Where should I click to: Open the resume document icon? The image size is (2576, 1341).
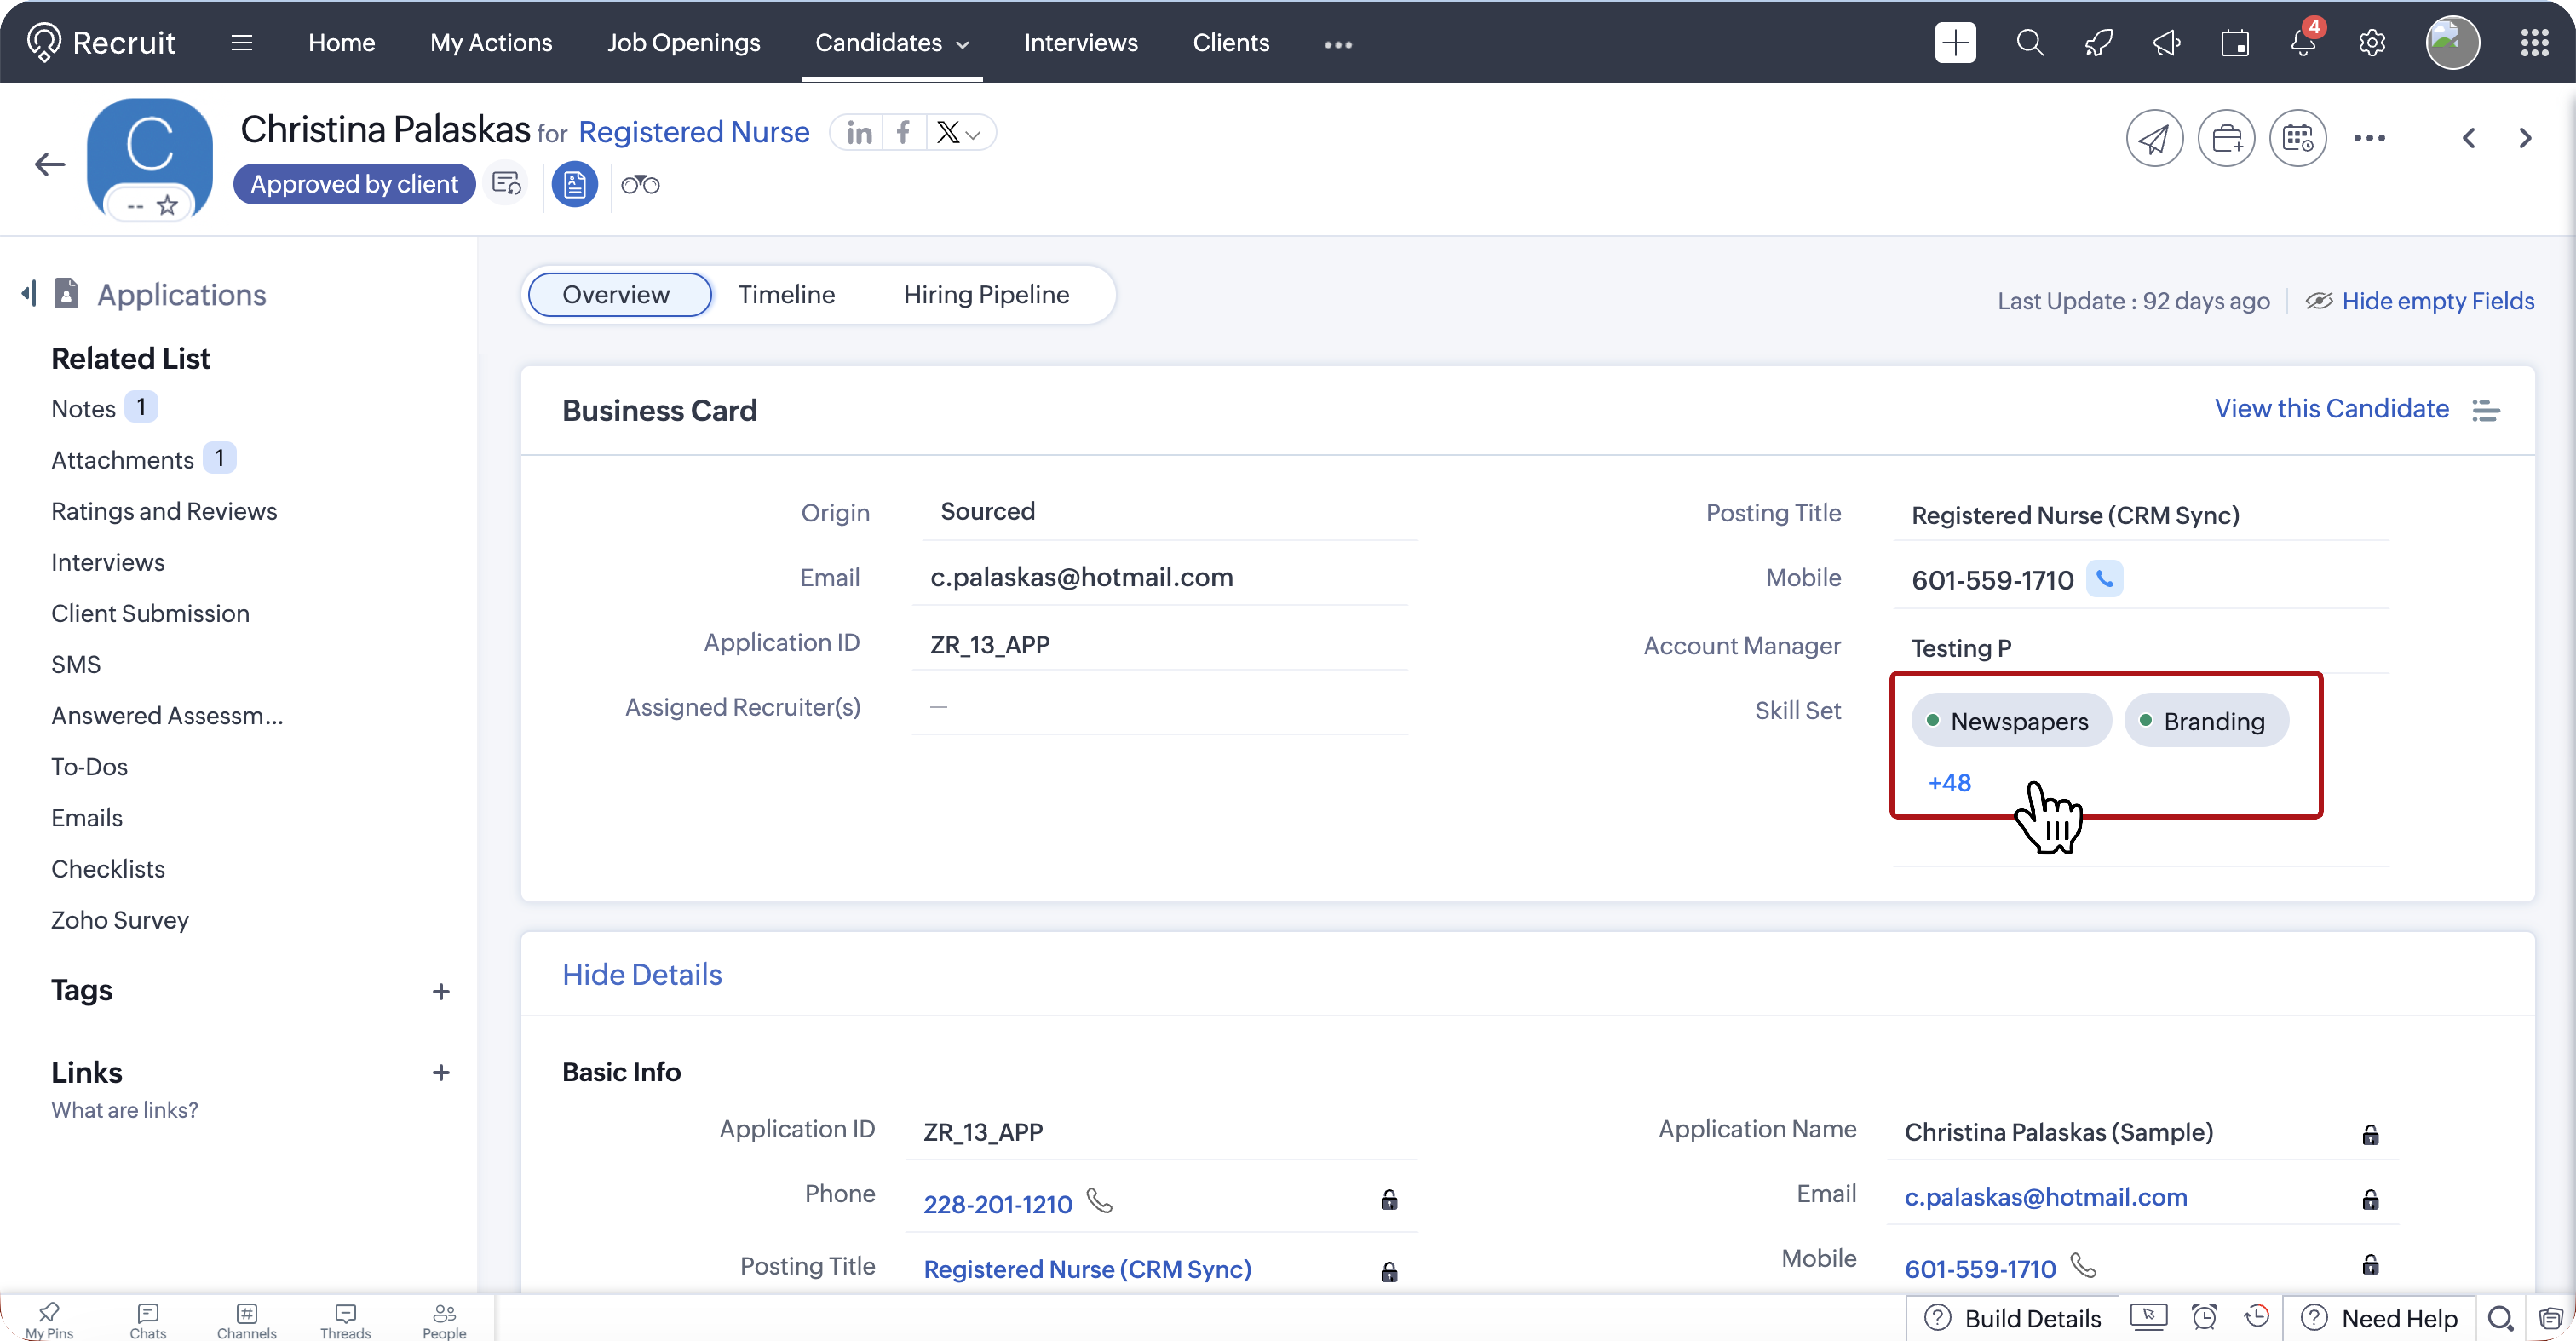(x=574, y=185)
